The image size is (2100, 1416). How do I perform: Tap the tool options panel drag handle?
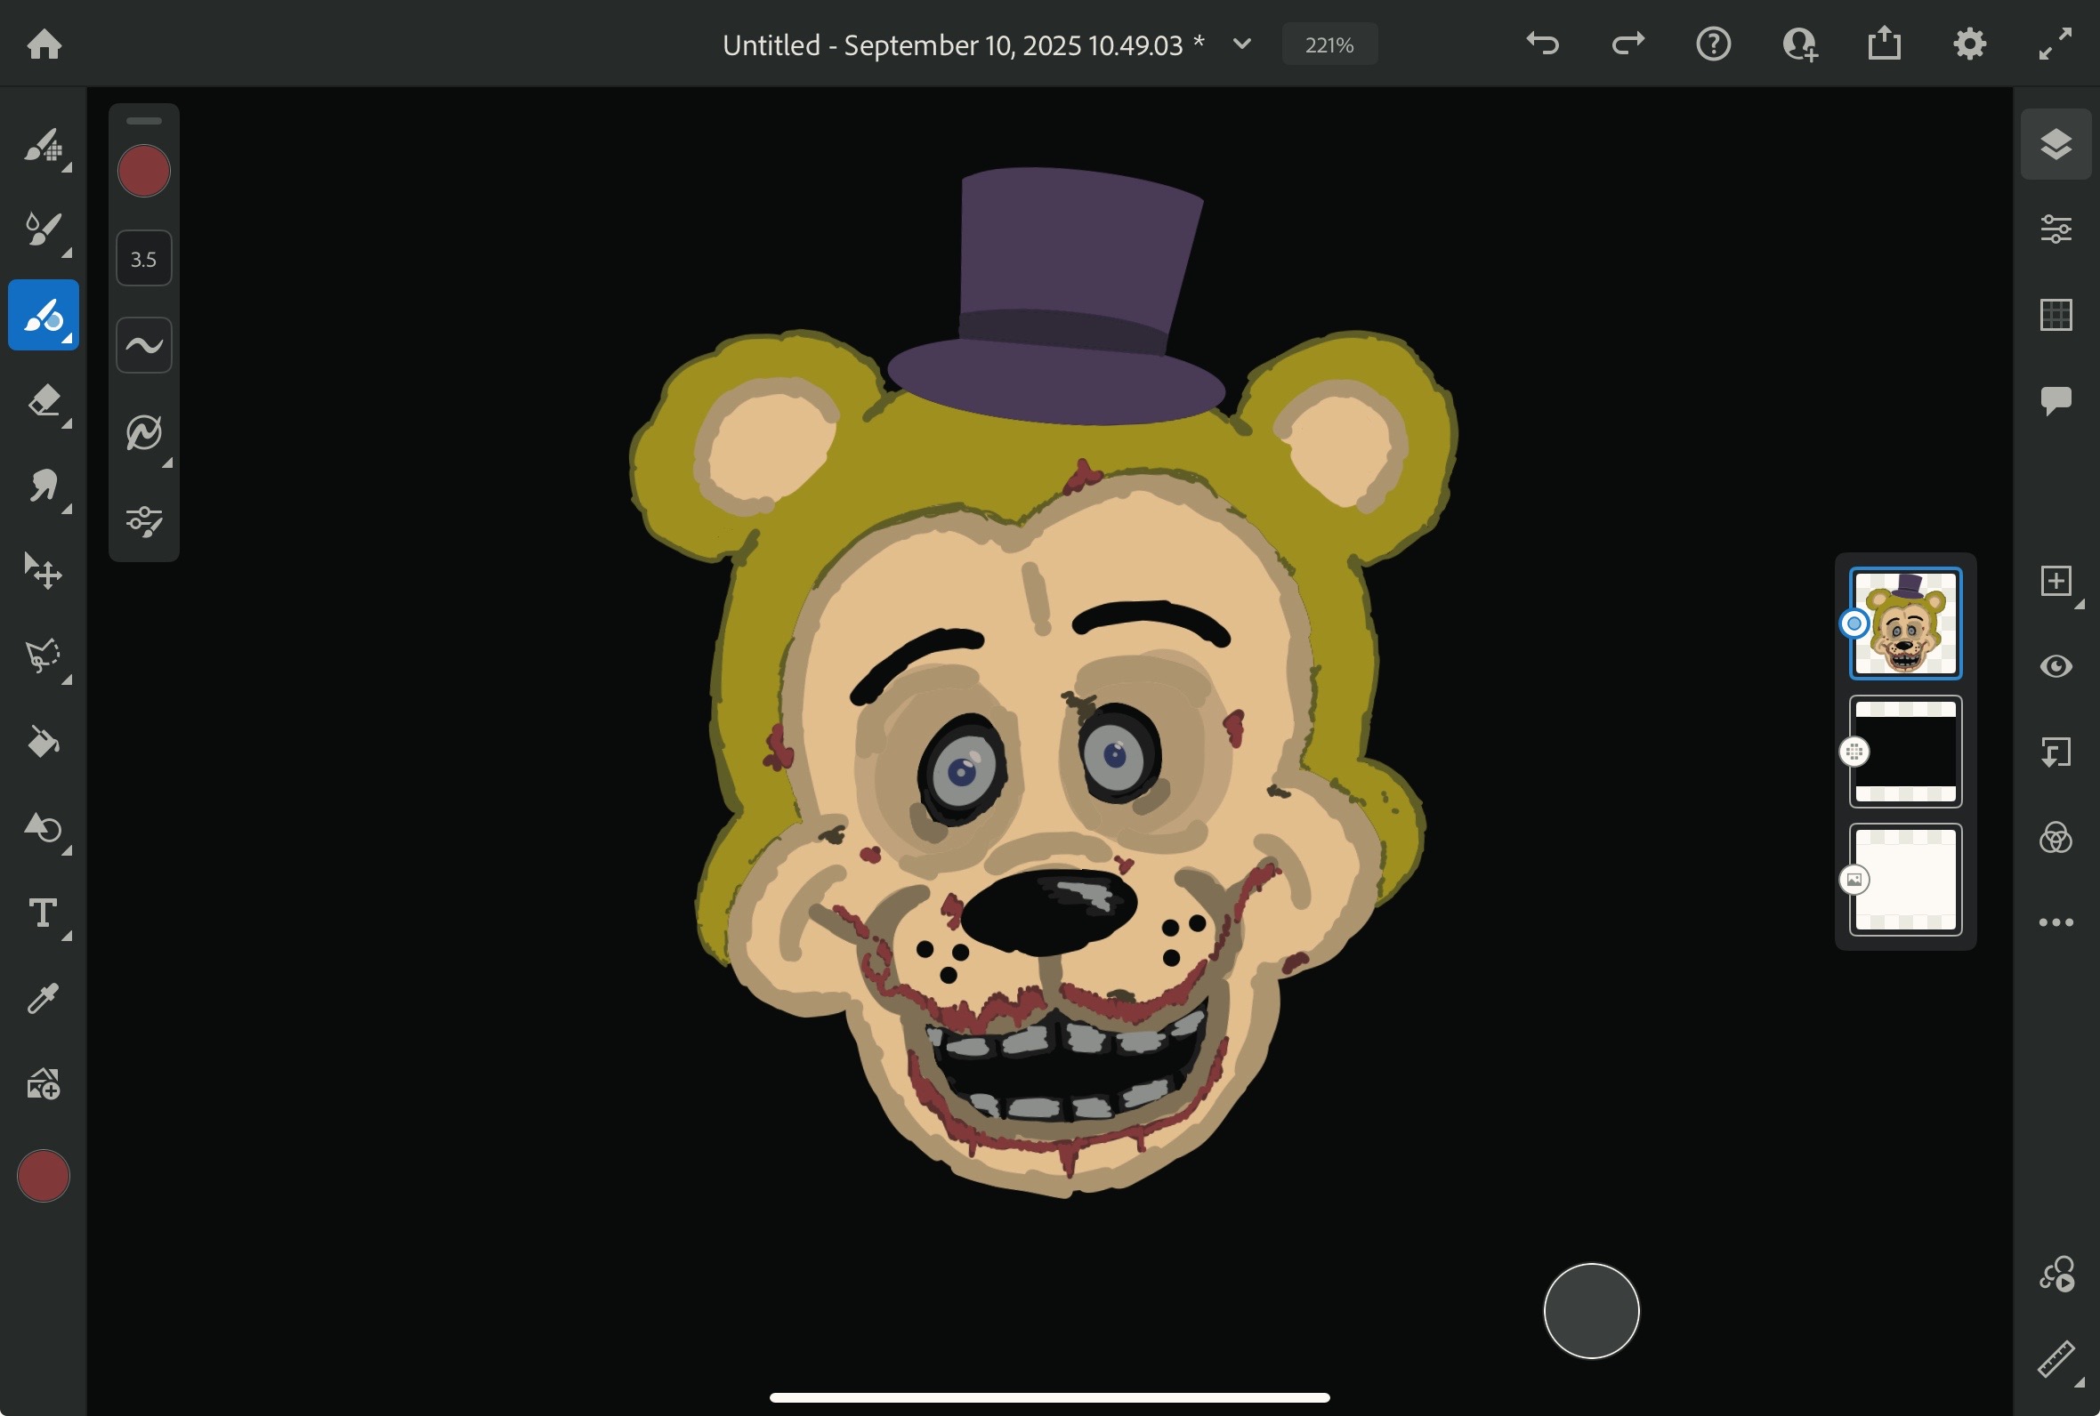[143, 120]
